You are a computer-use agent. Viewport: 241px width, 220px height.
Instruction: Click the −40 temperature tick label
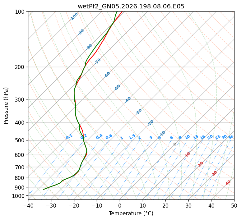coord(28,205)
